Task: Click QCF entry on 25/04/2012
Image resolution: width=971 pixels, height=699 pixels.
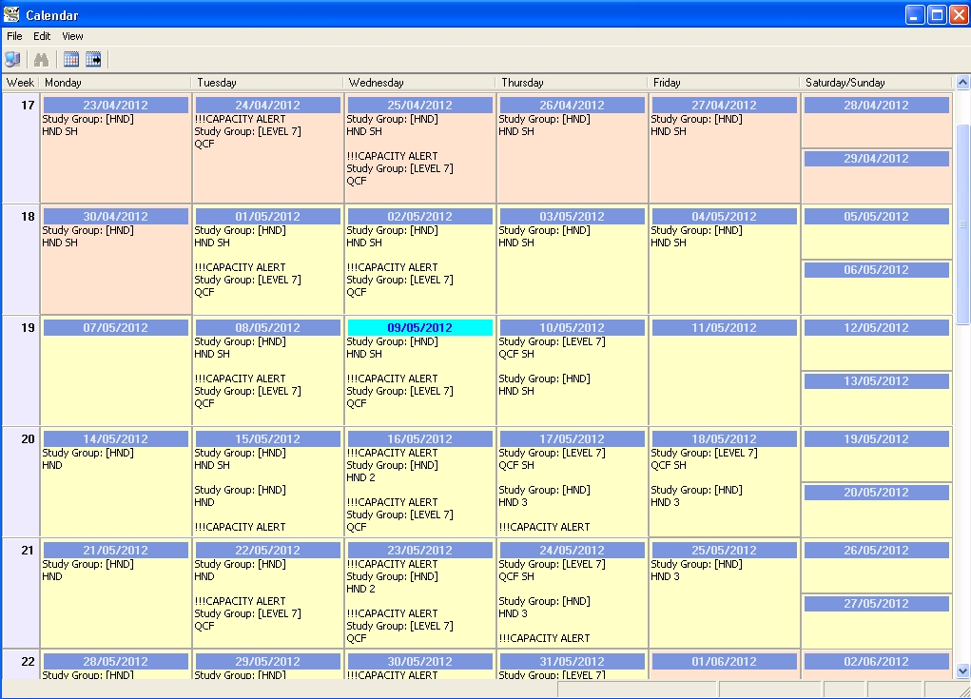Action: [357, 181]
